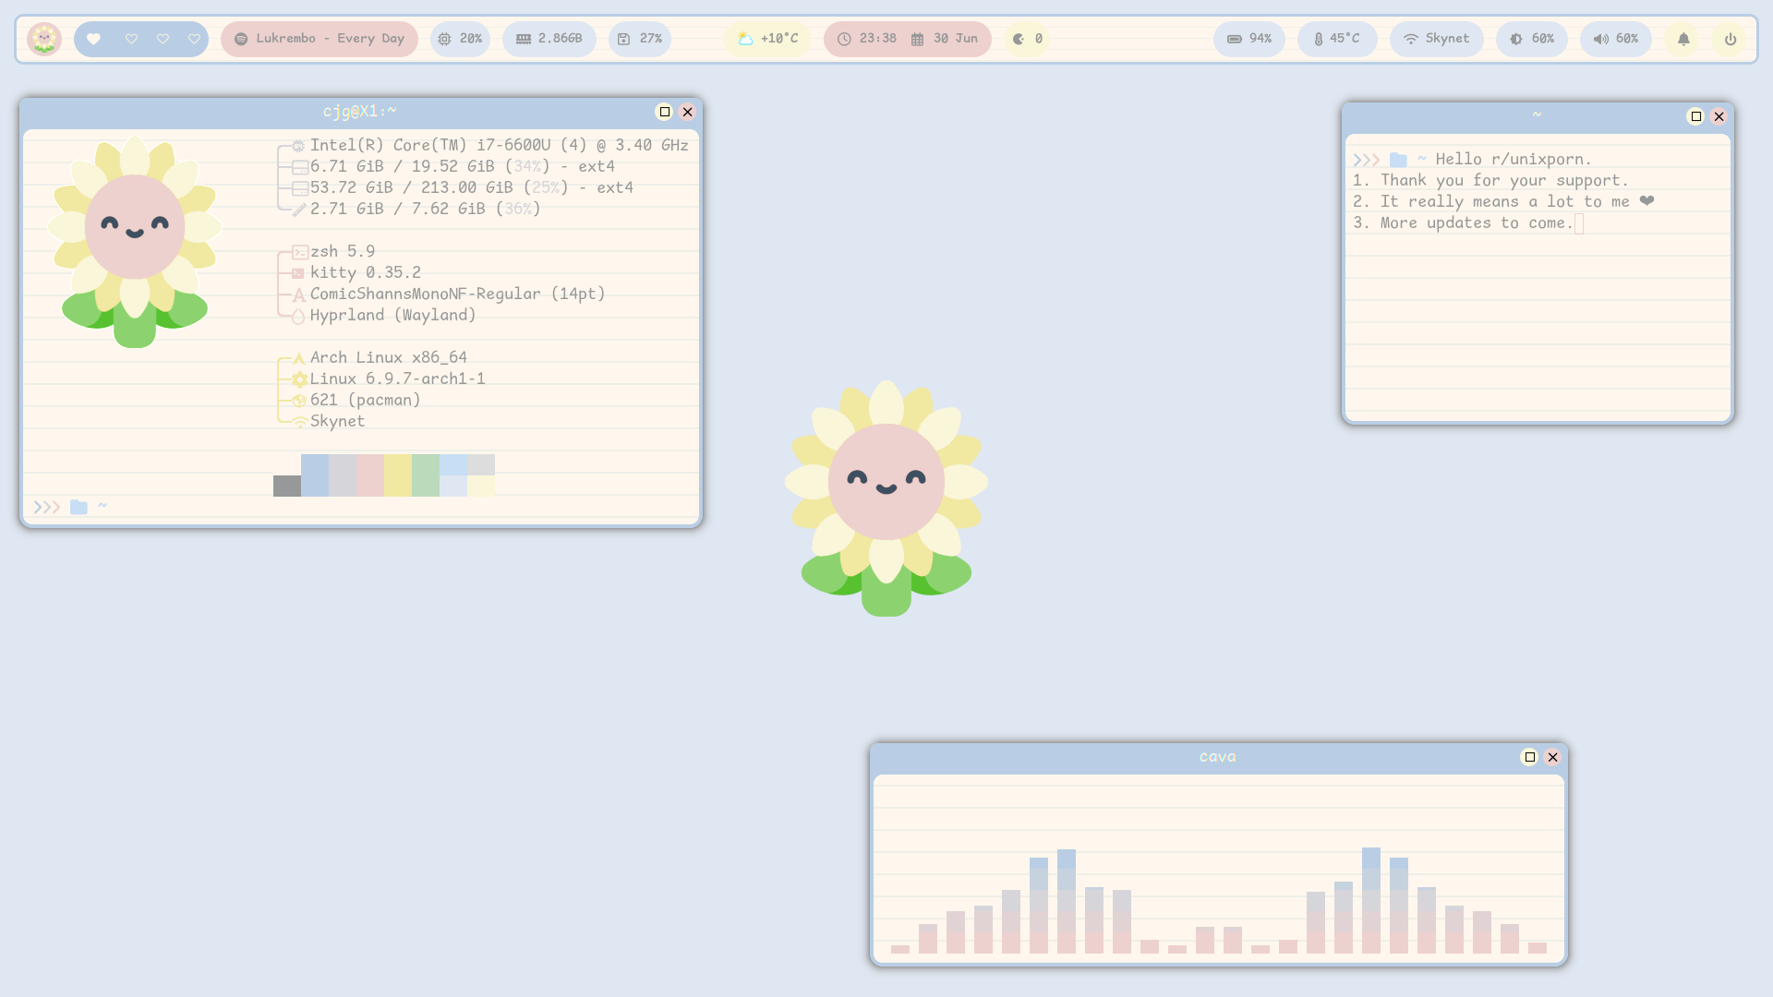Maximize the cava window
Screen dimensions: 1773x997
1529,757
